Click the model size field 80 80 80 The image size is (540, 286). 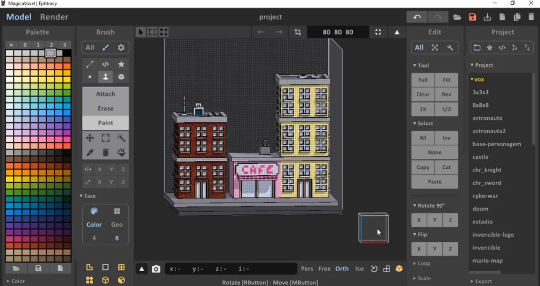[338, 32]
